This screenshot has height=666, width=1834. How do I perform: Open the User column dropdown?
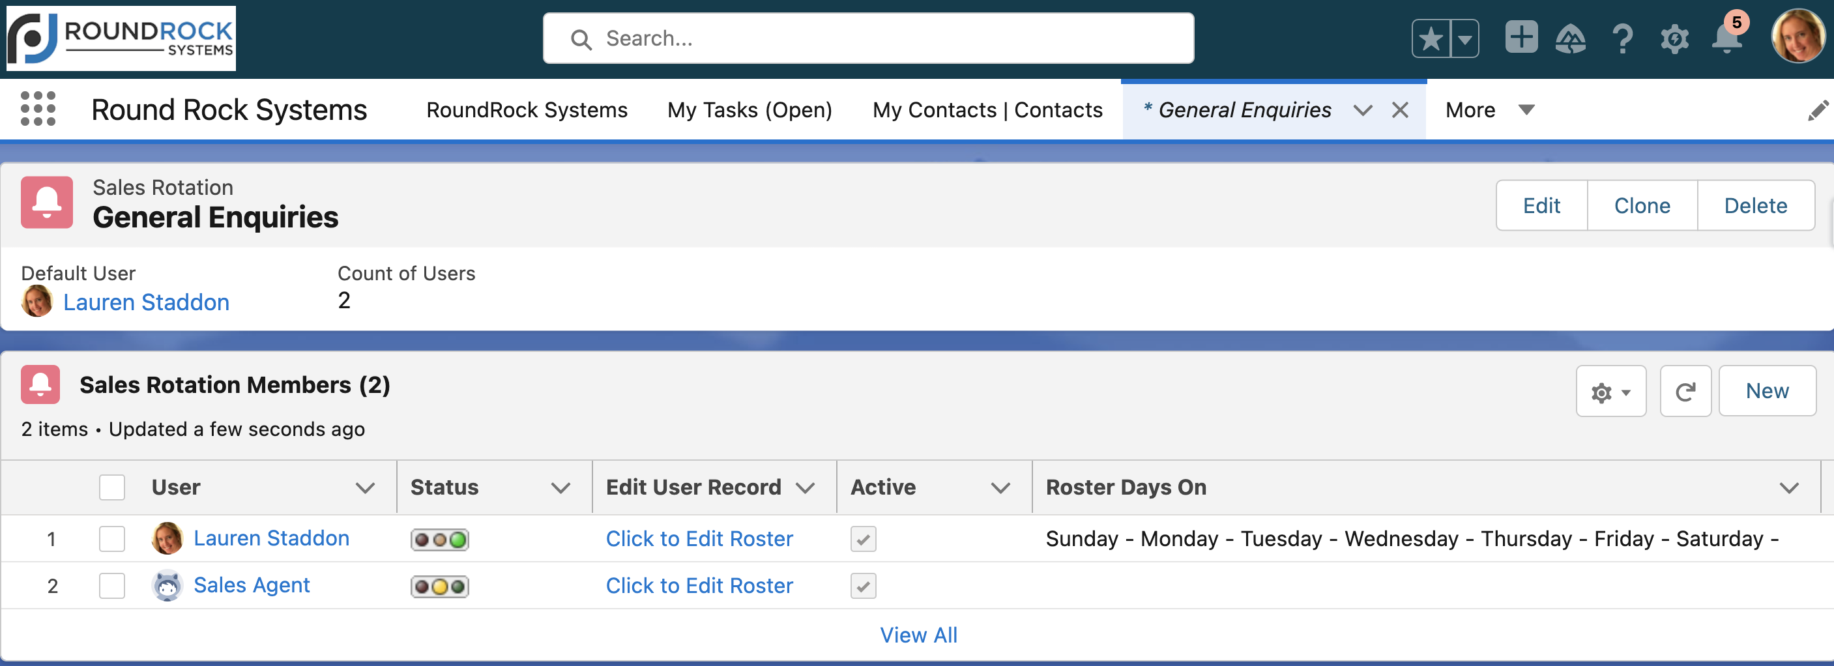[x=365, y=487]
